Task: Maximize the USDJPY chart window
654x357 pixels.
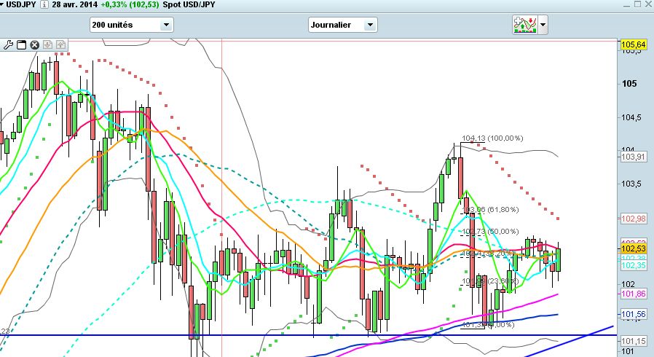Action: click(x=637, y=4)
